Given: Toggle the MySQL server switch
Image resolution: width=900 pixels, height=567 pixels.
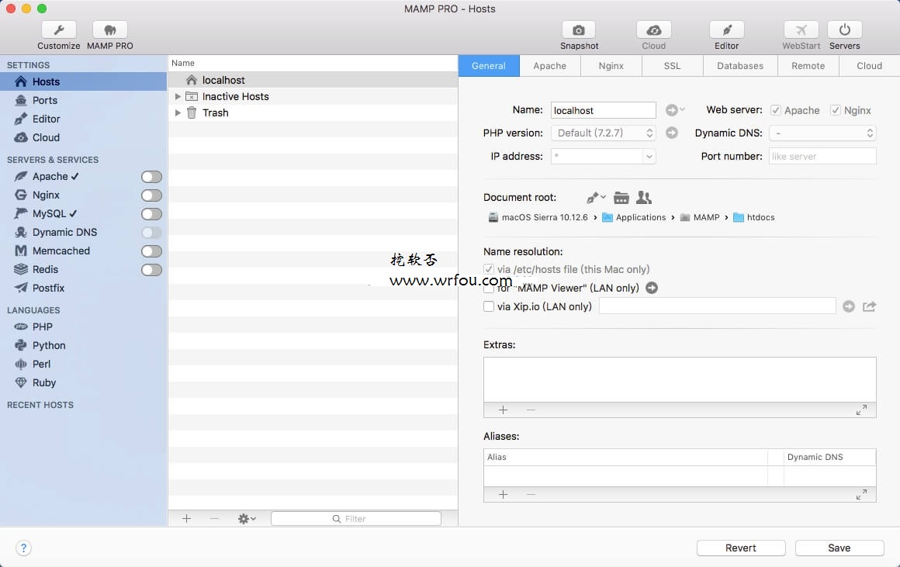Looking at the screenshot, I should pyautogui.click(x=151, y=214).
